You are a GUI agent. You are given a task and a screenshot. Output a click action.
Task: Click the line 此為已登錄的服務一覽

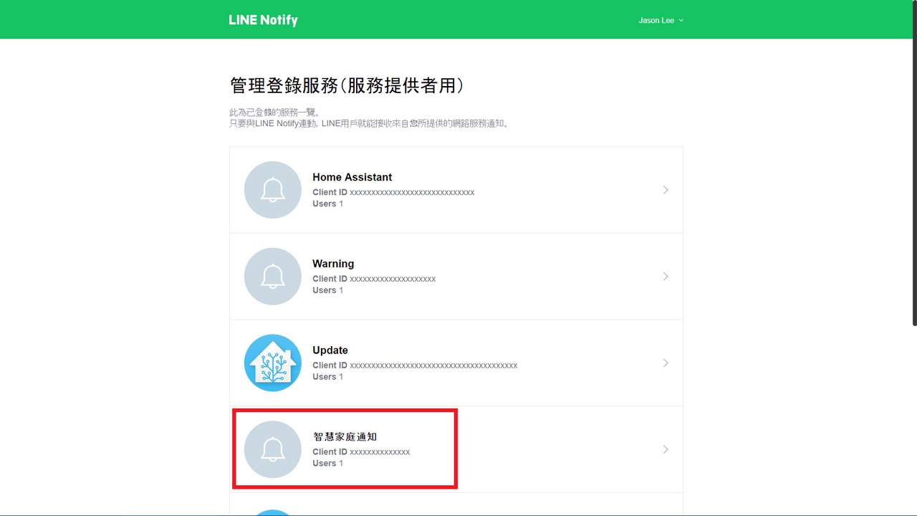(x=275, y=113)
